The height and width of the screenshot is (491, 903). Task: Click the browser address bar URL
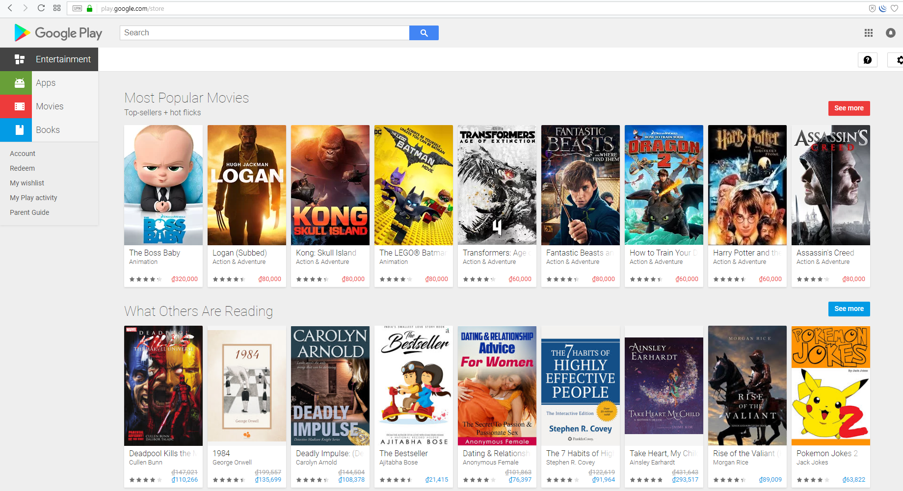pyautogui.click(x=133, y=8)
